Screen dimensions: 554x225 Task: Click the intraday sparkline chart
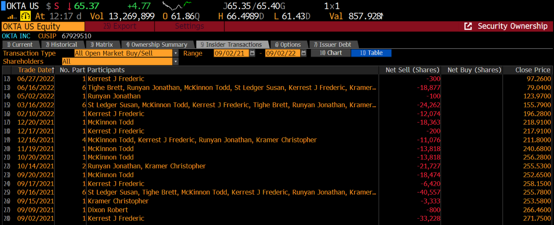177,5
